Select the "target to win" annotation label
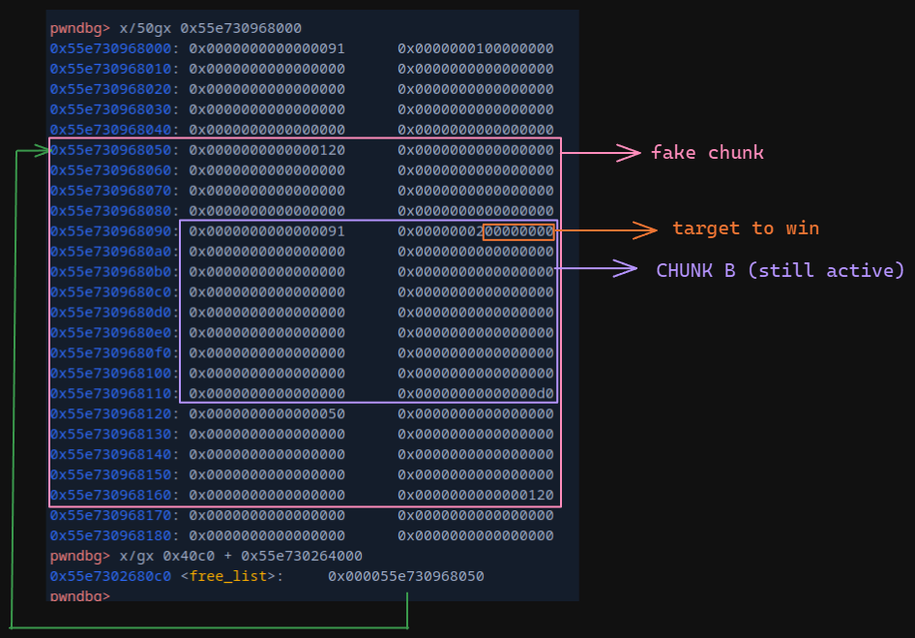Image resolution: width=915 pixels, height=638 pixels. coord(746,228)
